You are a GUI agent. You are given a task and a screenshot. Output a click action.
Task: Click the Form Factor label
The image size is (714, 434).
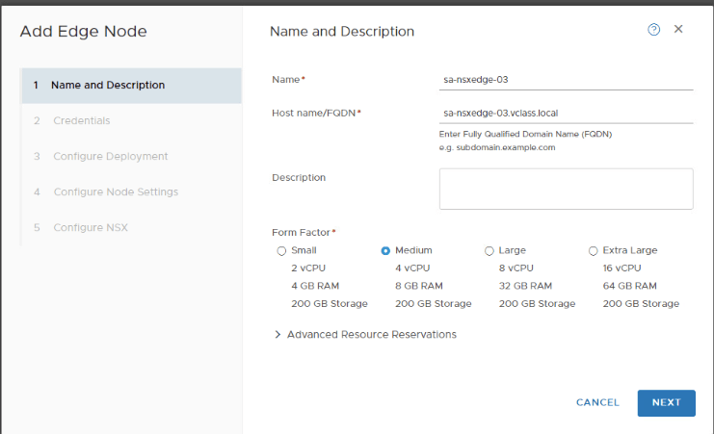[x=302, y=232]
